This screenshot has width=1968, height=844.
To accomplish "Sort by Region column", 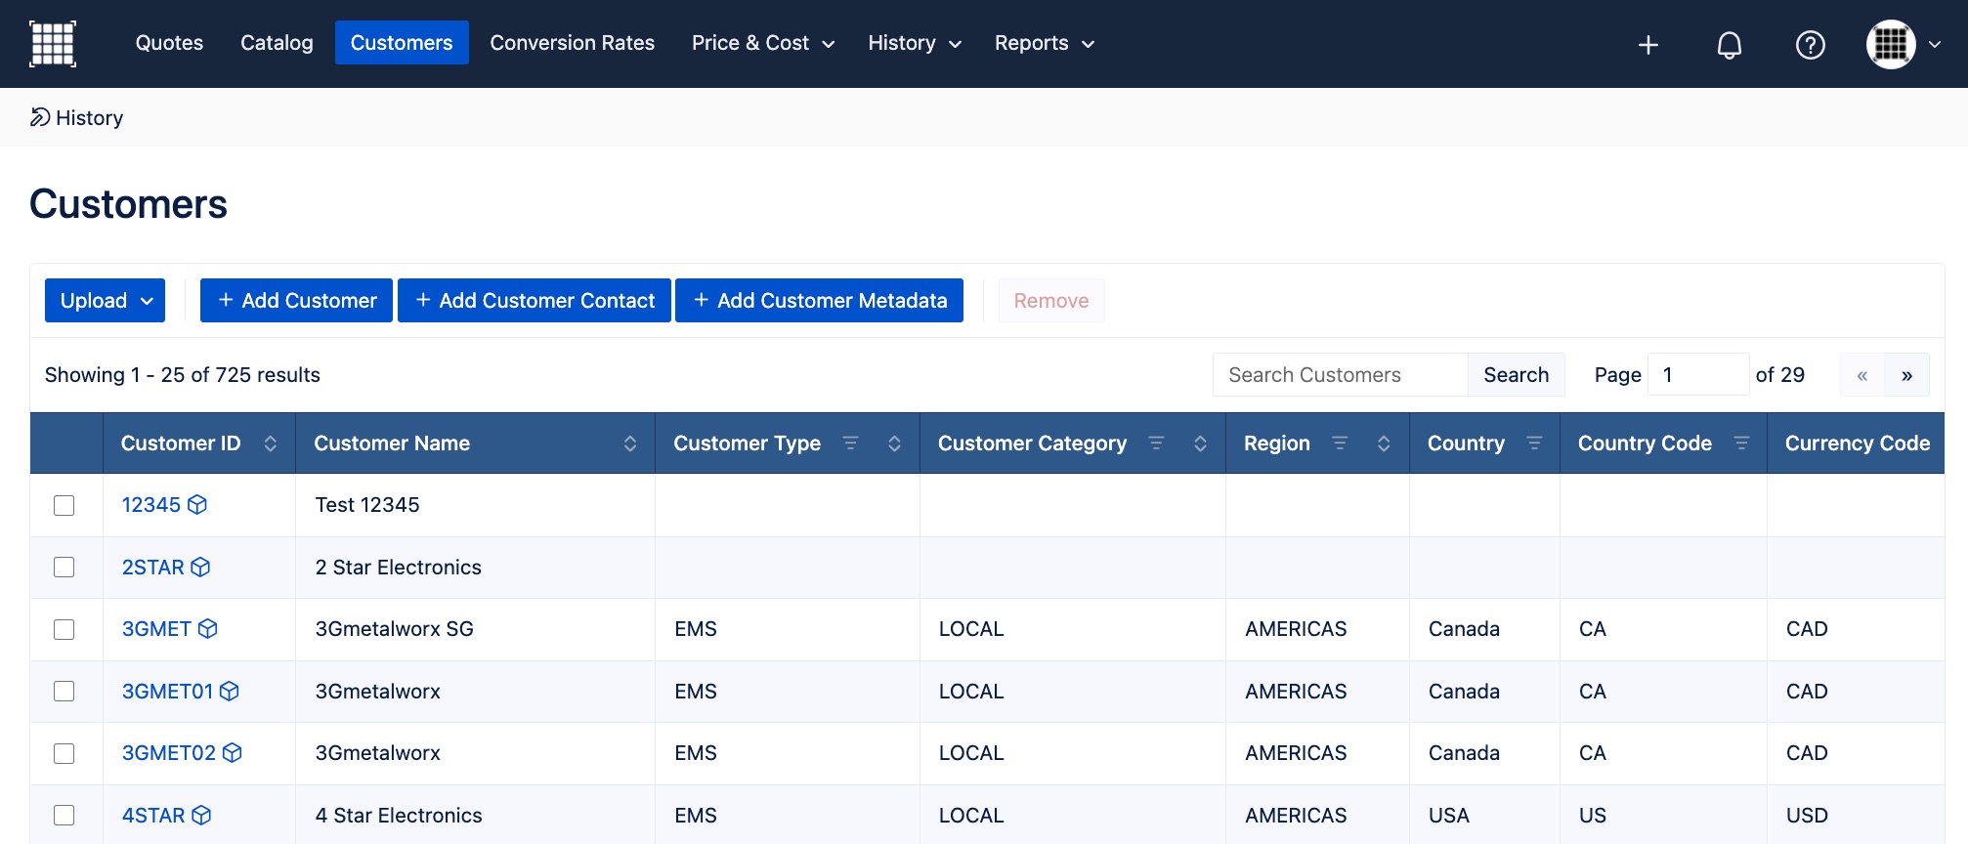I will coord(1384,443).
